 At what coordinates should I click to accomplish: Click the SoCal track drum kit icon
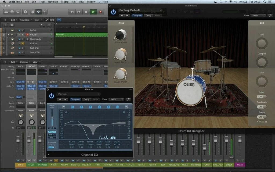click(x=12, y=30)
